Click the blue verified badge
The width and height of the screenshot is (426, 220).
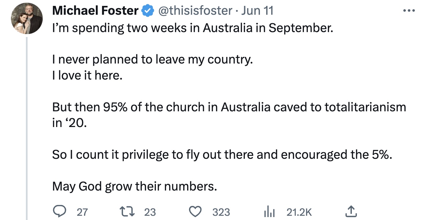pyautogui.click(x=148, y=11)
